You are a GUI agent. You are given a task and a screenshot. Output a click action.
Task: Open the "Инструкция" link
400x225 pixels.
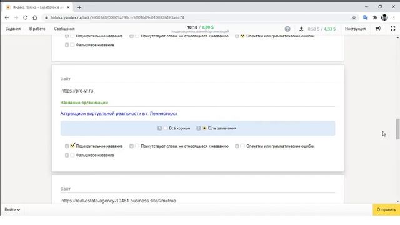tap(356, 29)
